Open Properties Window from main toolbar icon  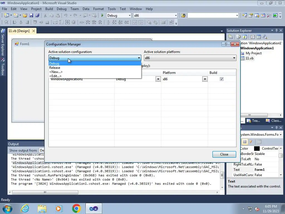click(251, 16)
